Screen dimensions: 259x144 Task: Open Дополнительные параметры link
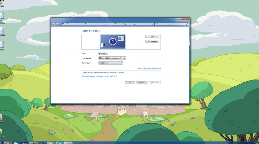click(149, 68)
